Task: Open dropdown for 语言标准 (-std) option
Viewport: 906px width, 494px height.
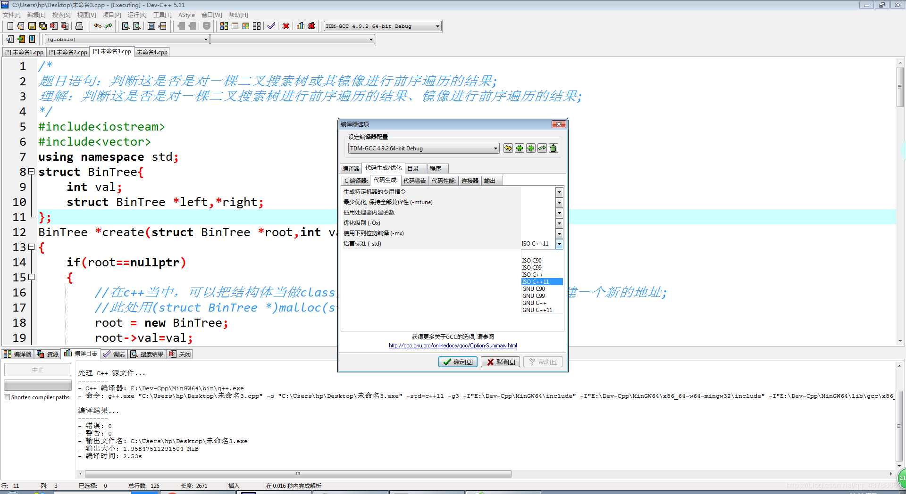Action: [559, 244]
